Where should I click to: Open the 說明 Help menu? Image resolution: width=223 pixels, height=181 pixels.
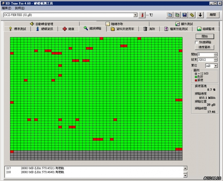(20, 8)
